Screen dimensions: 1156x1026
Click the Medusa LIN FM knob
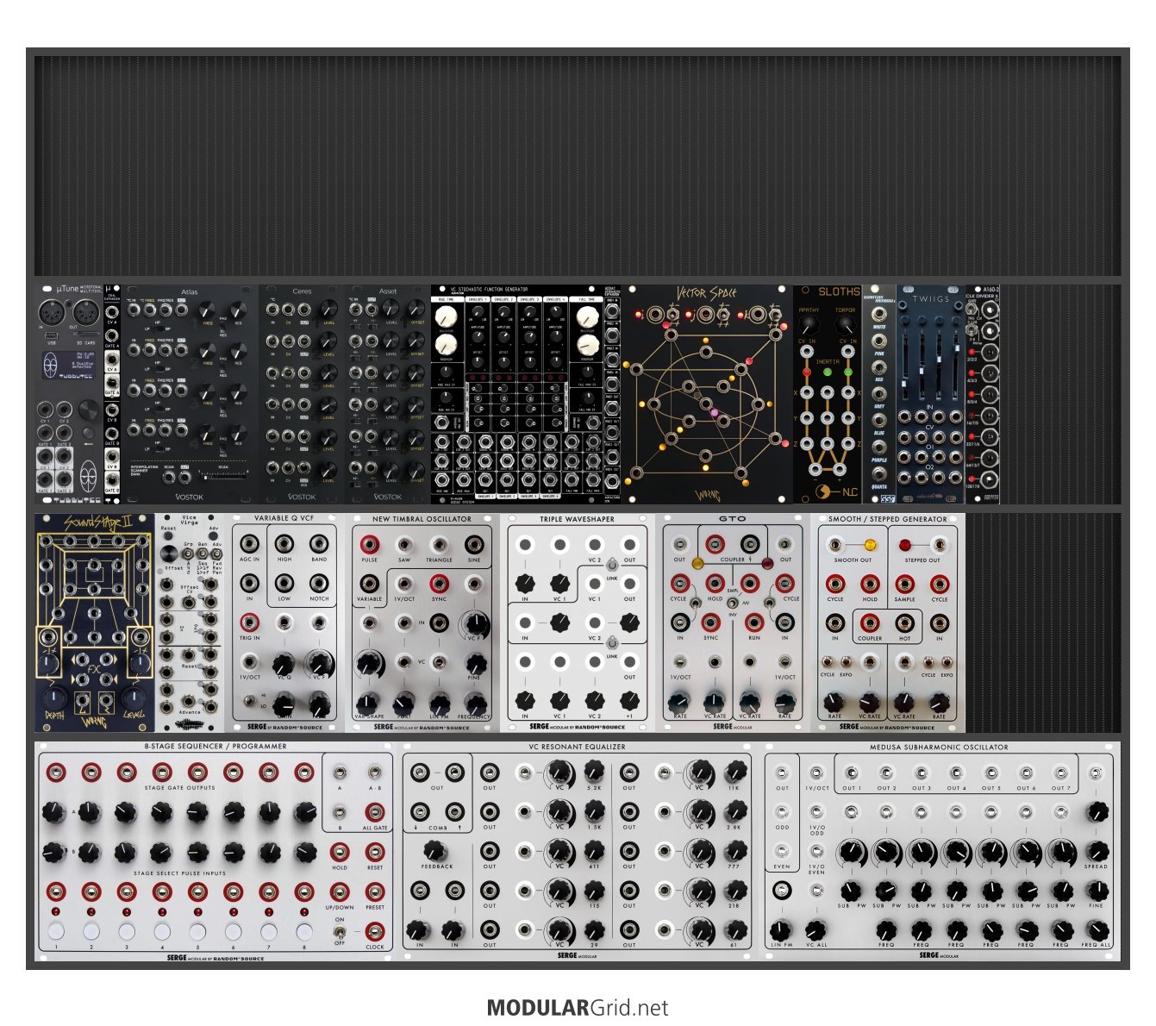coord(781,930)
